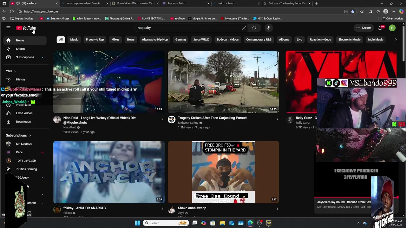The height and width of the screenshot is (228, 406).
Task: Switch to the Payouts - Twitch tab
Action: coord(186,3)
